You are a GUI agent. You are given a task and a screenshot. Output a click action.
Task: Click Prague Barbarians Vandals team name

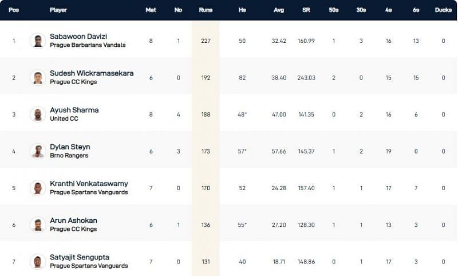pyautogui.click(x=88, y=45)
